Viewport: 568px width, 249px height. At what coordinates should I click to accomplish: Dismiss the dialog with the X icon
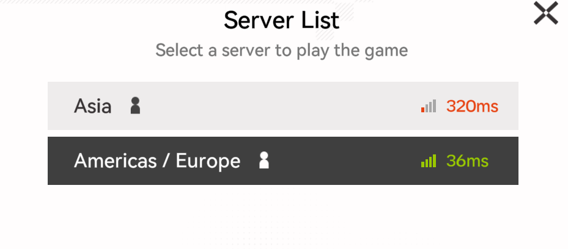pyautogui.click(x=545, y=13)
